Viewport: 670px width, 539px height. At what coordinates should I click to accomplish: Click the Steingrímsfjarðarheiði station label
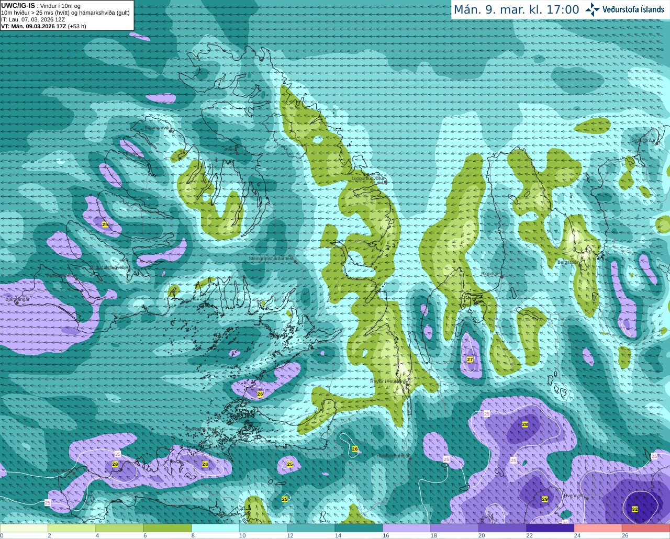271,259
